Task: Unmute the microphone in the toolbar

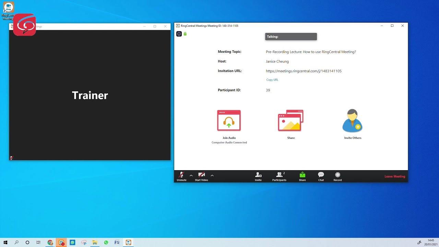Action: point(181,177)
